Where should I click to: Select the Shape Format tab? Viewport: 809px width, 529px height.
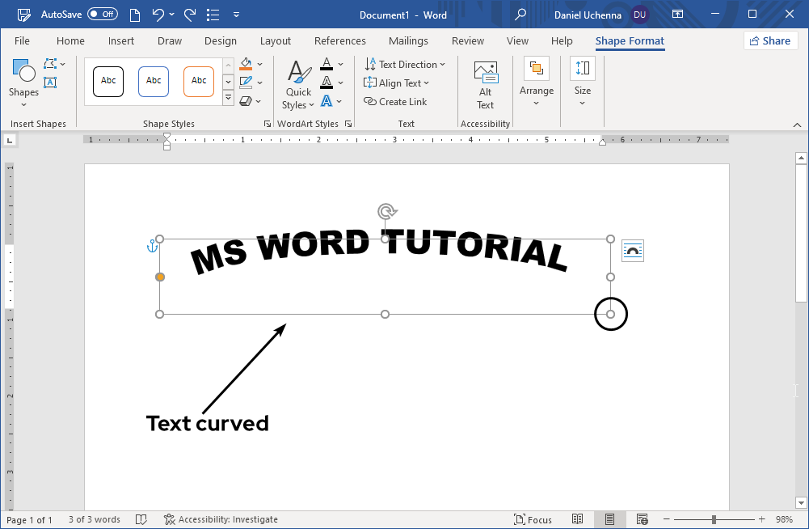tap(630, 40)
